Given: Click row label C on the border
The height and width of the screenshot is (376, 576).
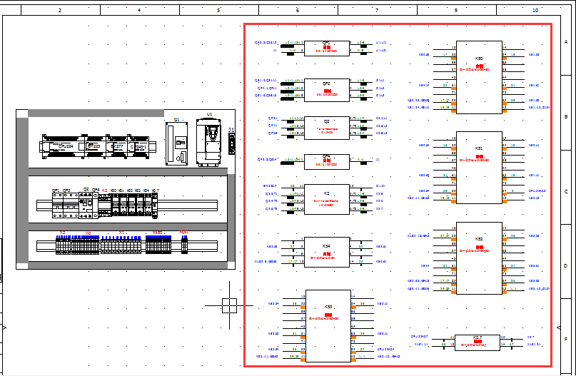Looking at the screenshot, I should point(566,192).
